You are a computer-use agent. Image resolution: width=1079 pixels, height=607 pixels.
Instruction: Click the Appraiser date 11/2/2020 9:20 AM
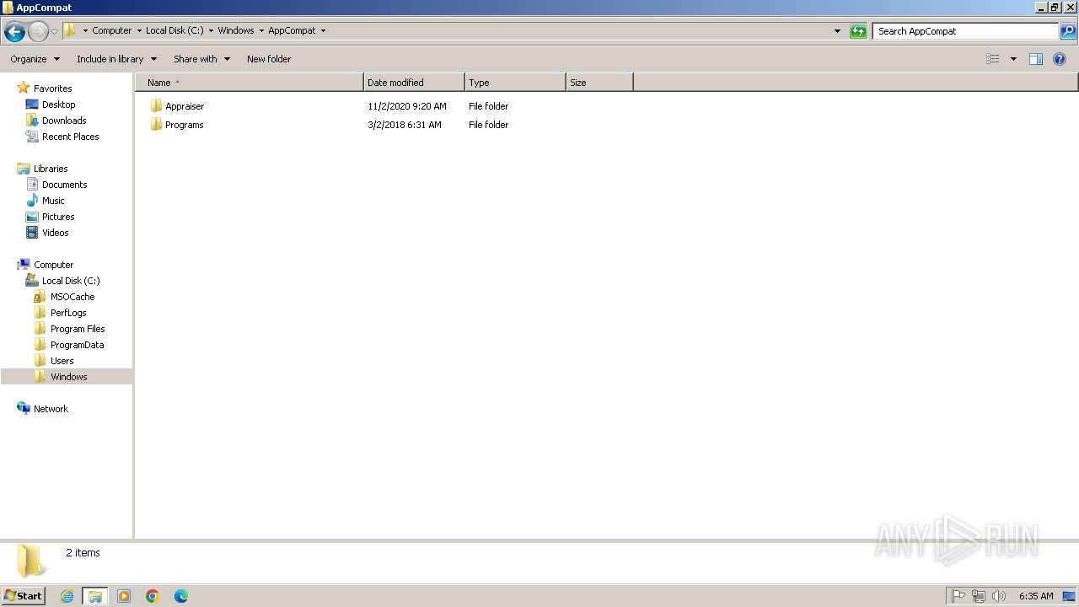click(407, 106)
